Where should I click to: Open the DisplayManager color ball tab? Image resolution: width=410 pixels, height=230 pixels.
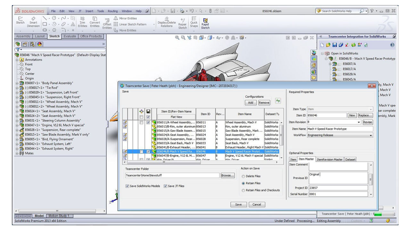click(x=40, y=44)
